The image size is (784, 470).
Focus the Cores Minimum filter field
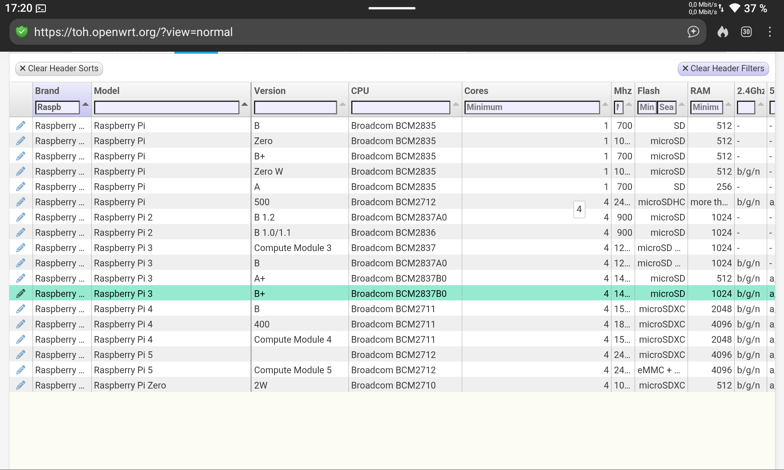(x=532, y=107)
